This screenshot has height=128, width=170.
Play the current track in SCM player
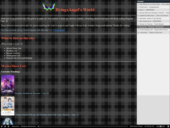tap(5, 126)
